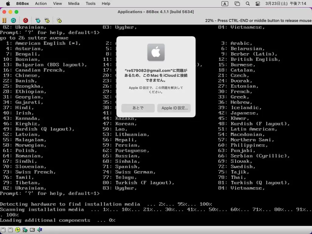Click the red ACPI power off icon
This screenshot has width=312, height=234.
point(26,20)
